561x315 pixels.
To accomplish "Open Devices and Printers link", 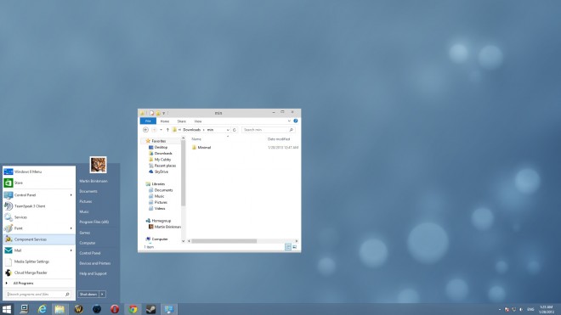I will 95,263.
